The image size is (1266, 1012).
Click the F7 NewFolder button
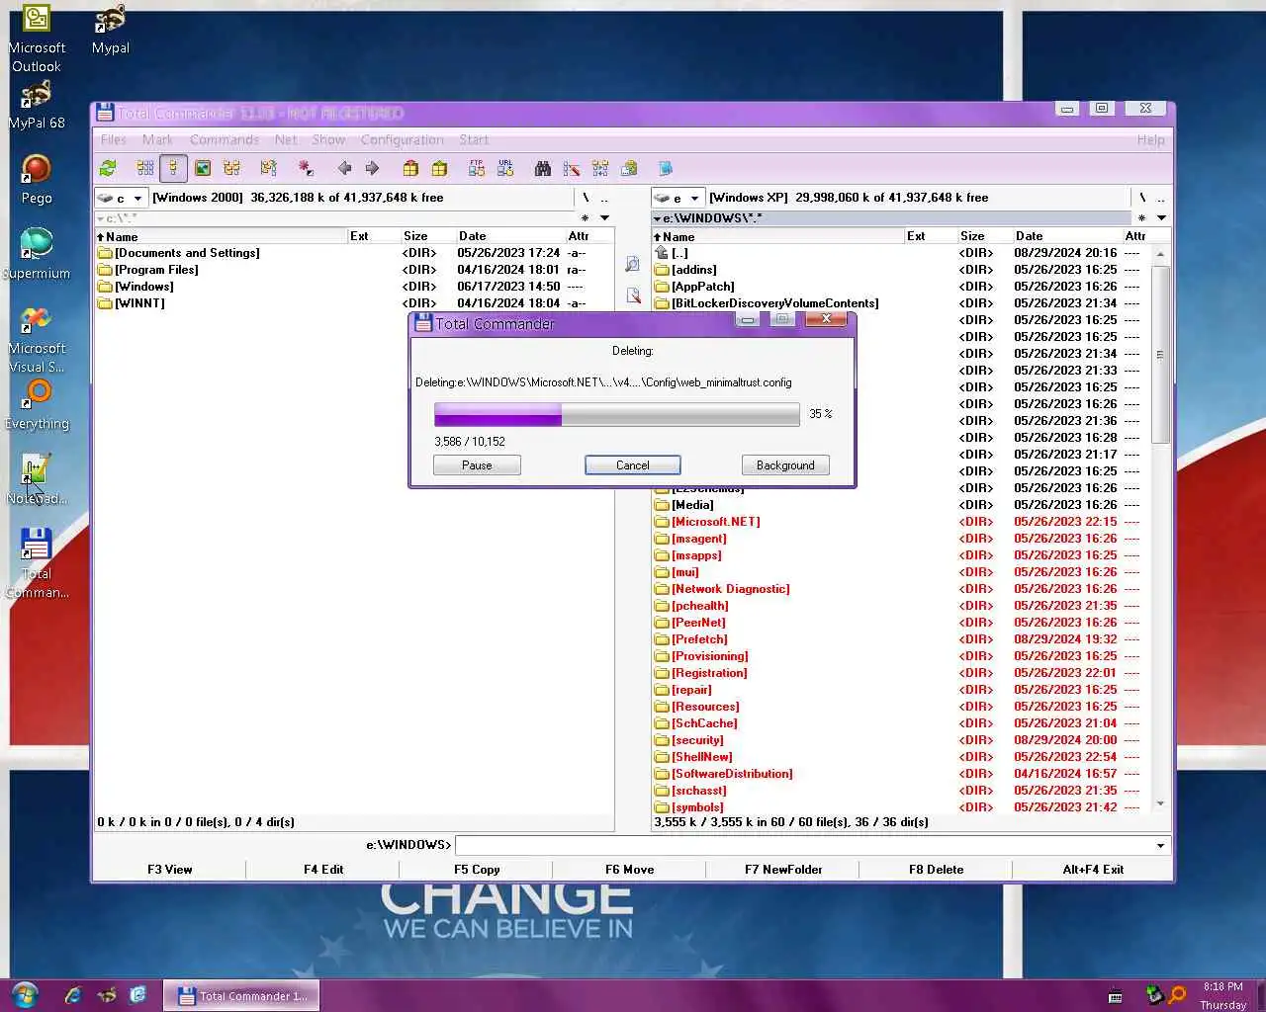click(x=783, y=870)
